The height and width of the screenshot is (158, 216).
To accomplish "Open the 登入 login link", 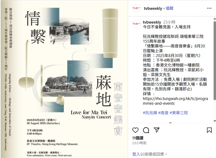I will 136,154.
